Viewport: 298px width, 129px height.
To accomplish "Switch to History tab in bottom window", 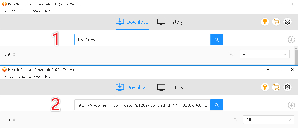I will click(170, 87).
